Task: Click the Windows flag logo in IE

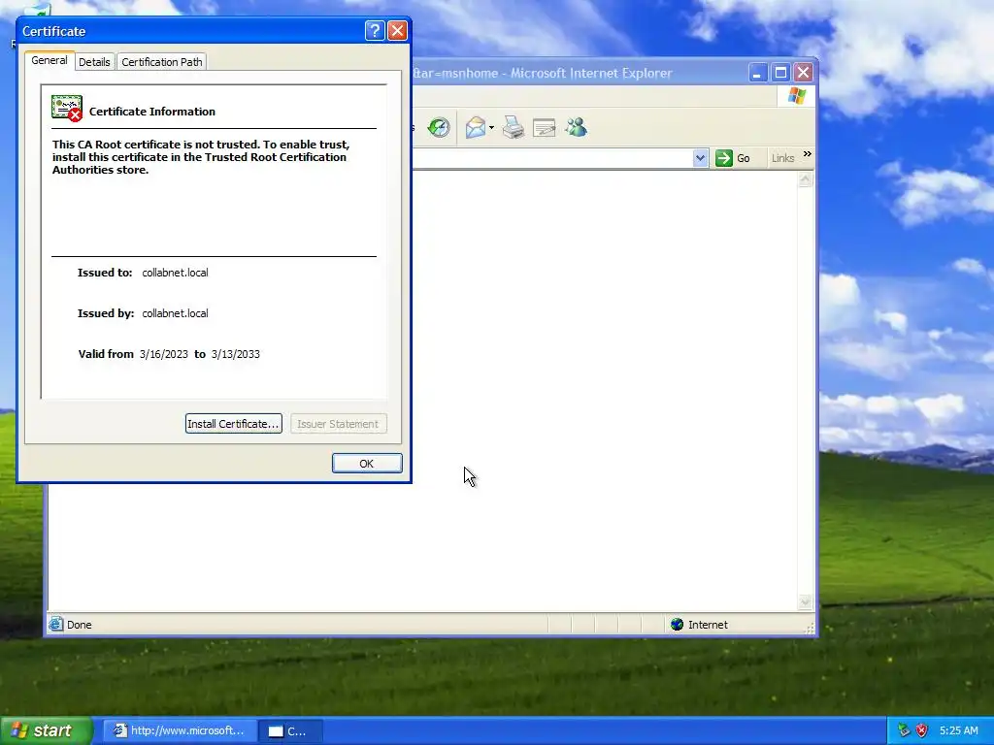Action: point(796,96)
